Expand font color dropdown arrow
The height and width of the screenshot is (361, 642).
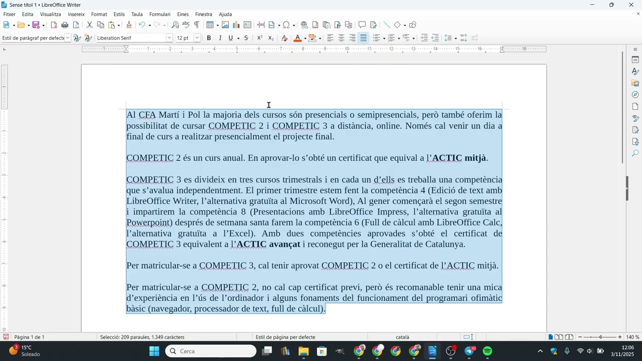click(305, 39)
